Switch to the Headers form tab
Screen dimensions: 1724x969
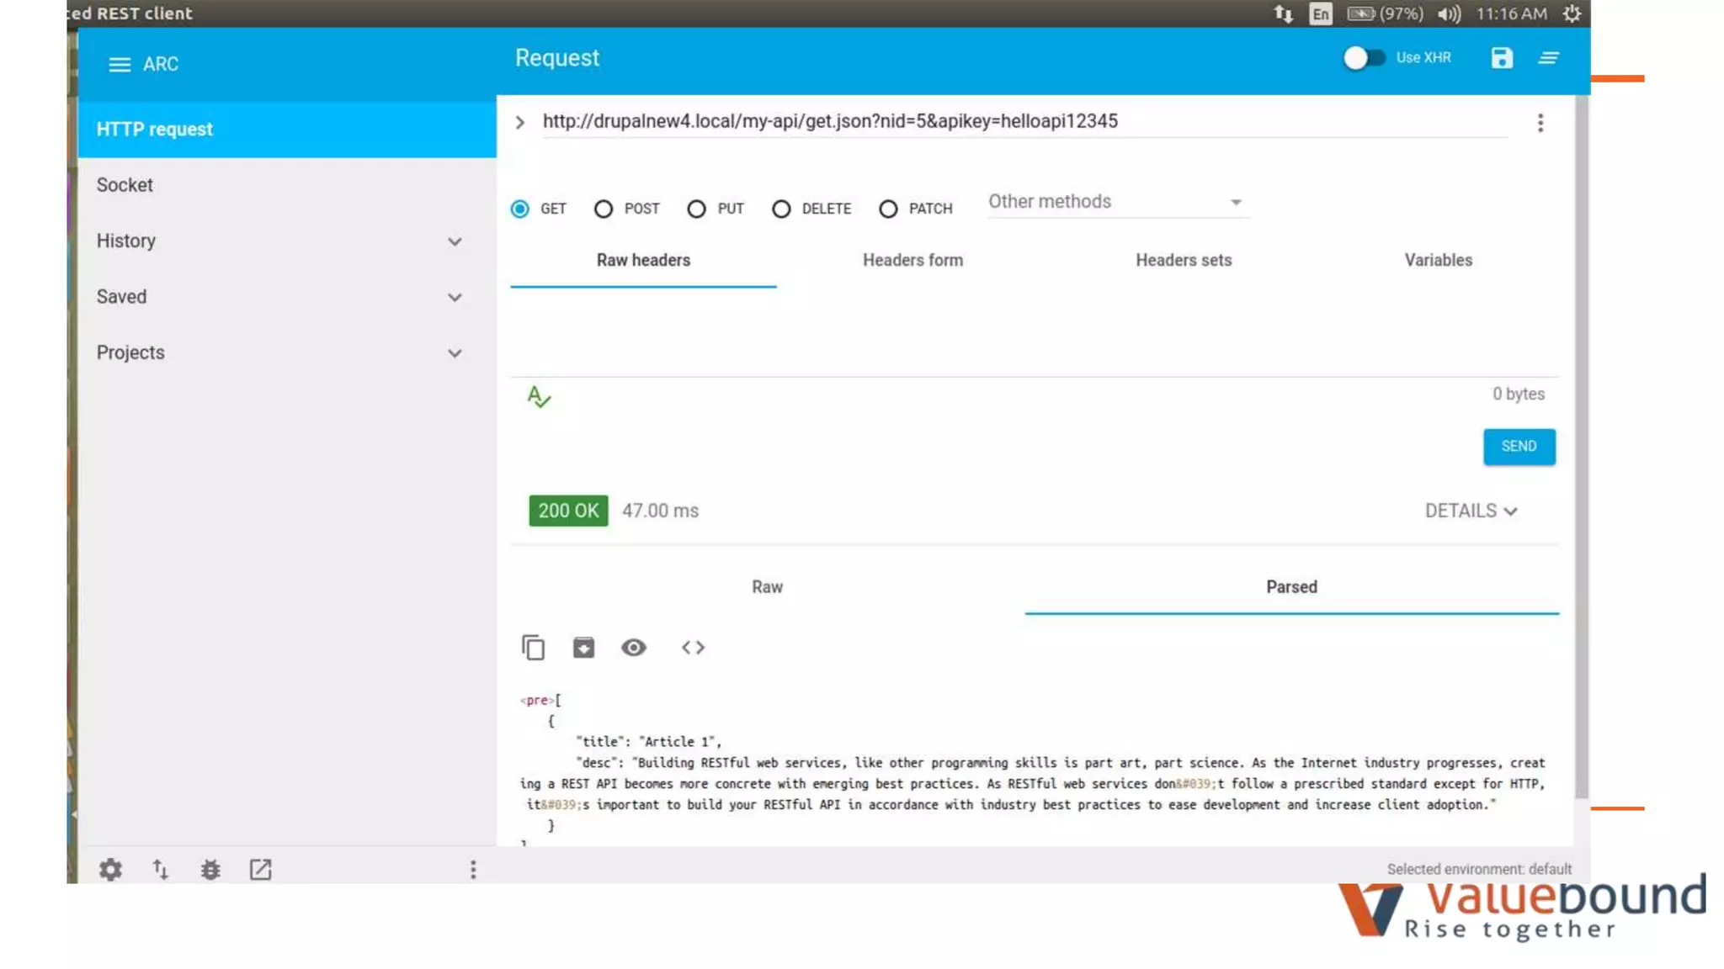tap(913, 261)
